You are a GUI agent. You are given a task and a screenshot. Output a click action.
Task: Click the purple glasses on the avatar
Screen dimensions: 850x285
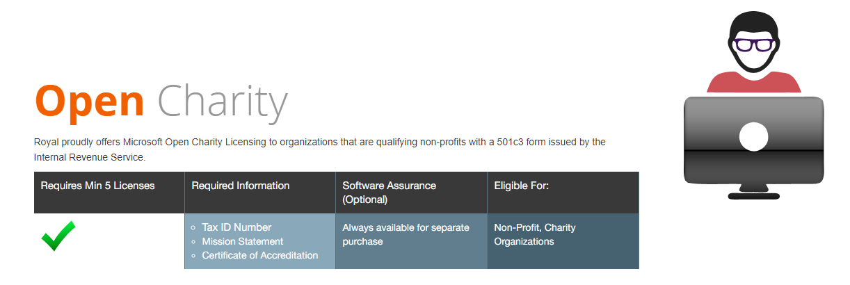pyautogui.click(x=754, y=46)
